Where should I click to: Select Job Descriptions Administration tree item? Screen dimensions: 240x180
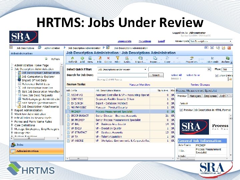tap(41, 73)
